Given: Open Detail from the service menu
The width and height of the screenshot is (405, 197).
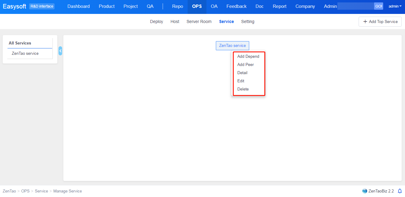Looking at the screenshot, I should coord(242,73).
